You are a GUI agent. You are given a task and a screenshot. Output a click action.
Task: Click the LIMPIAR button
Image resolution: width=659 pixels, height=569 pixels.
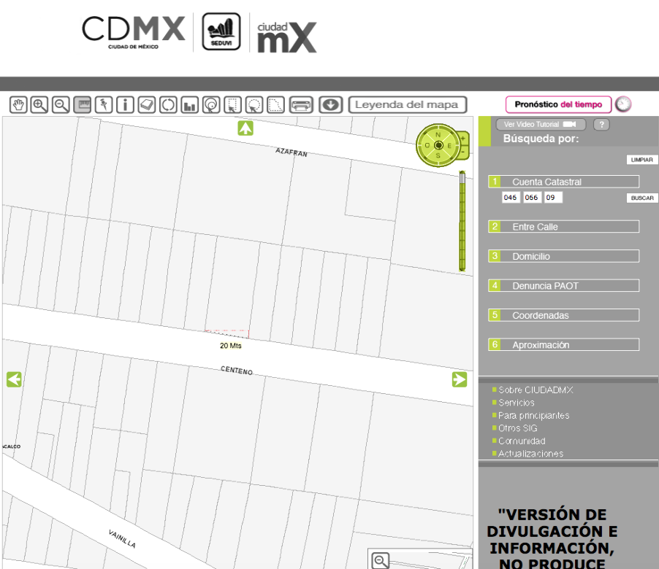click(641, 160)
